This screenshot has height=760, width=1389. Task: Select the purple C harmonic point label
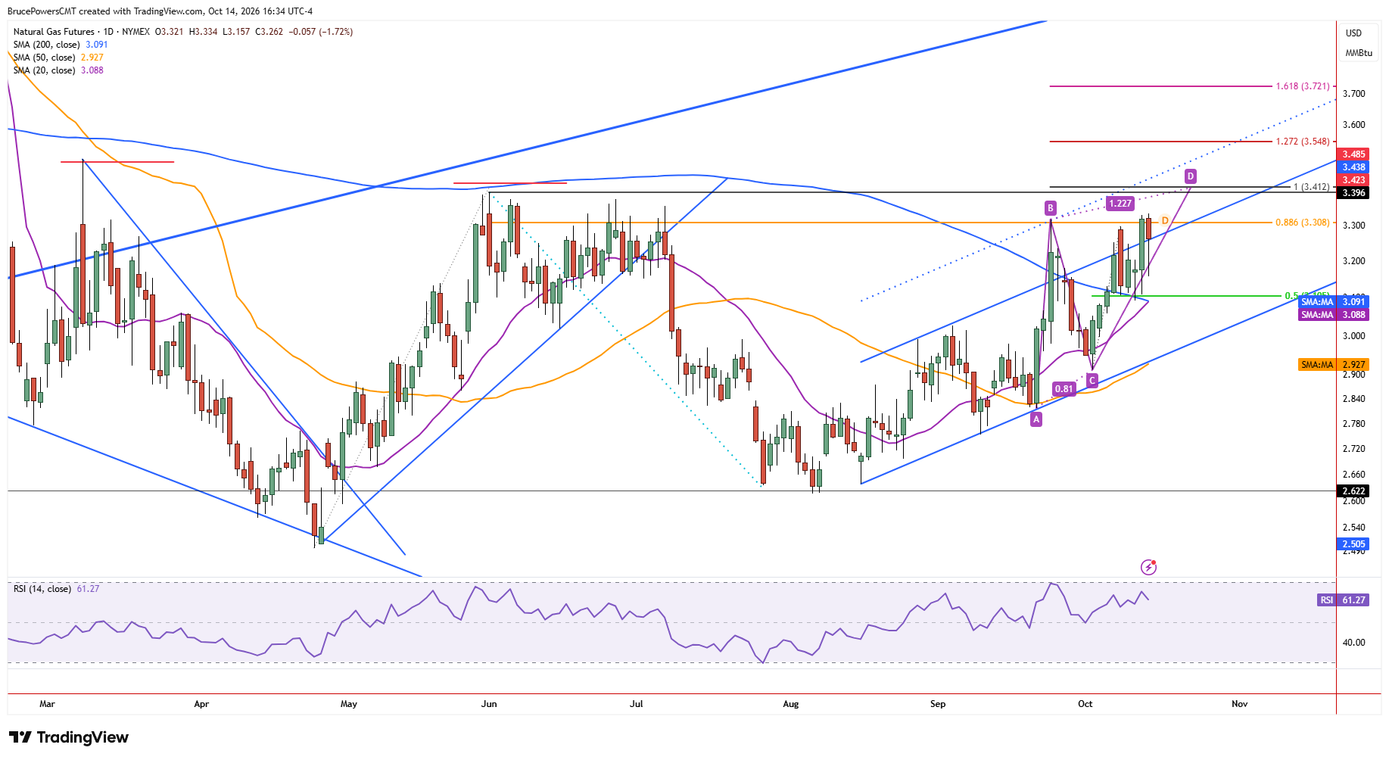pos(1092,381)
